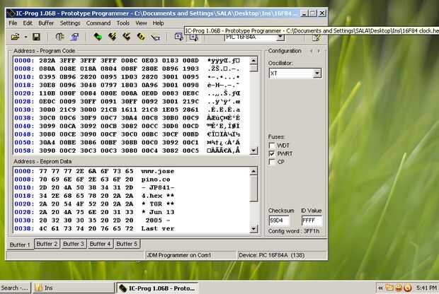Click the smiley face tray icon

coord(399,288)
